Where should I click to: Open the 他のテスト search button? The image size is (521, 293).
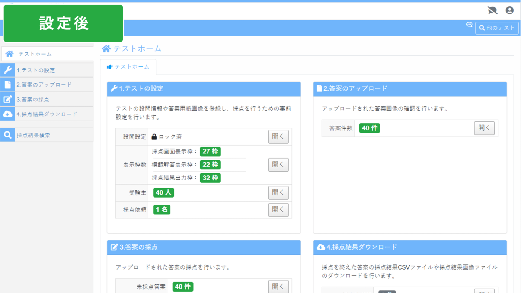pos(497,28)
